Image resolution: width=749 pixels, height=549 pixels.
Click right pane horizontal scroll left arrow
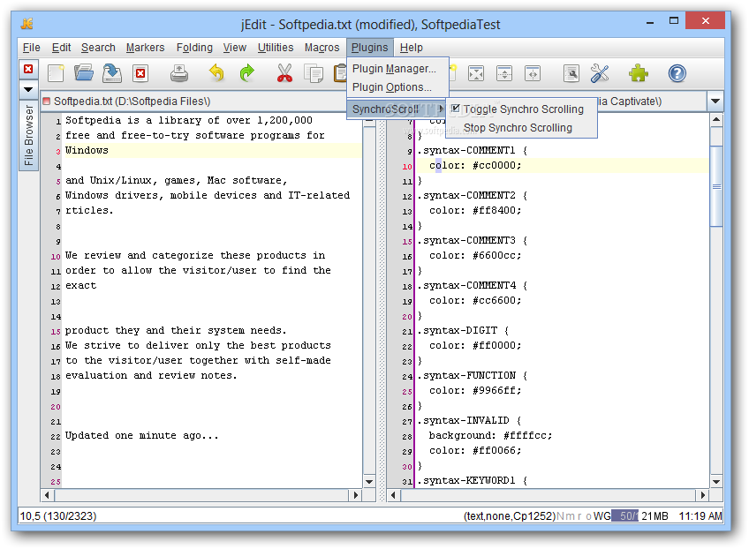click(393, 495)
